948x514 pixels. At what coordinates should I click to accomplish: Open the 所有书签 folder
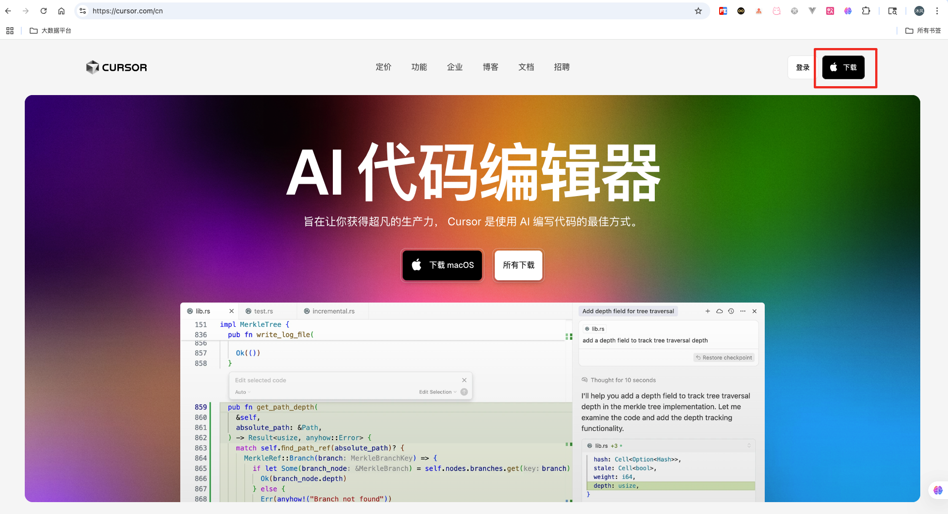pos(923,31)
